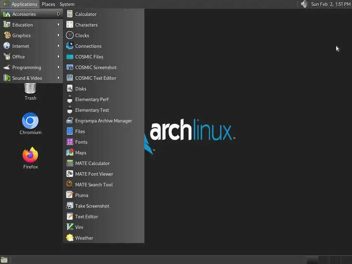Click the Weather app icon
352x264 pixels.
[x=69, y=238]
